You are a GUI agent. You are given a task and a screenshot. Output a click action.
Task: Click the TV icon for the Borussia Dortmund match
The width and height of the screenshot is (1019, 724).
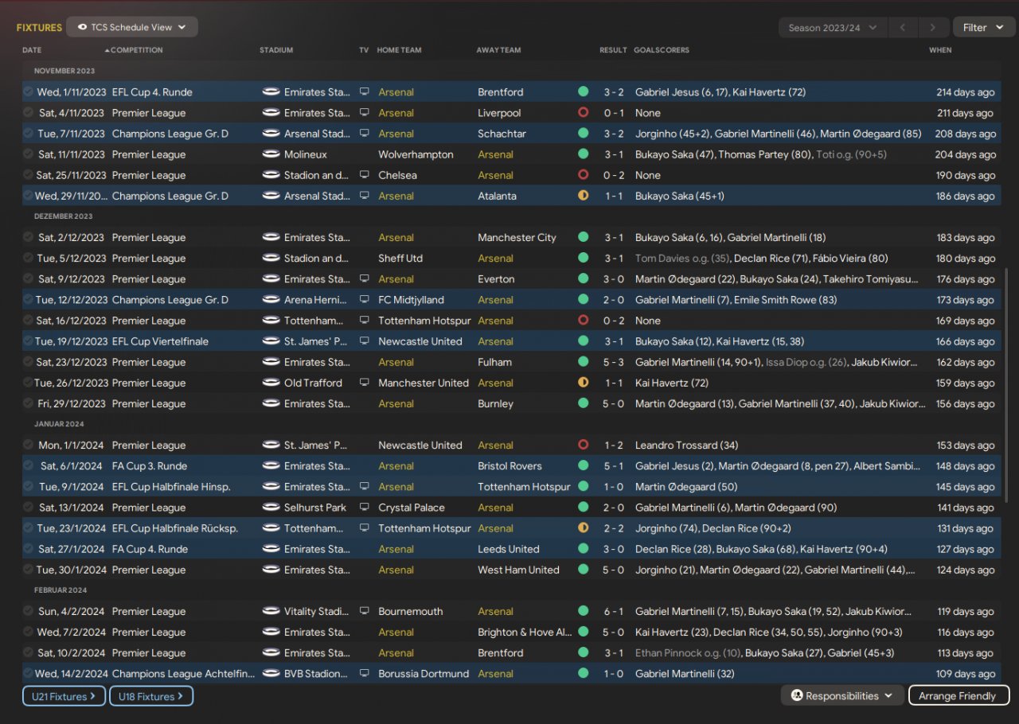coord(365,674)
